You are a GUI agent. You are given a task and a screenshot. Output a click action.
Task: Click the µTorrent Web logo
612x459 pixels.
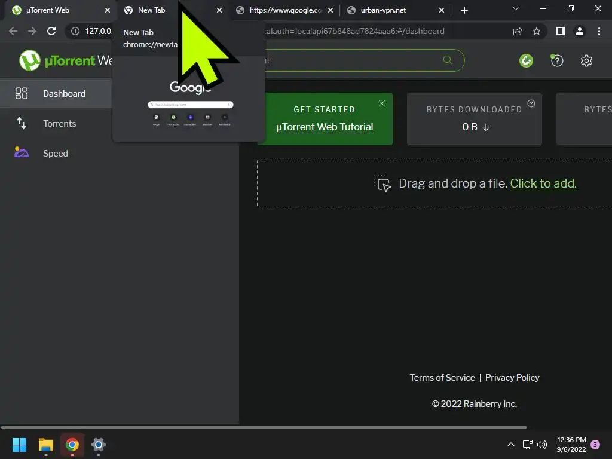[66, 60]
